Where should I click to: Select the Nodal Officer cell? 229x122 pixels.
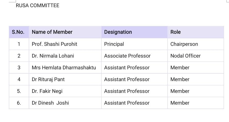196,56
